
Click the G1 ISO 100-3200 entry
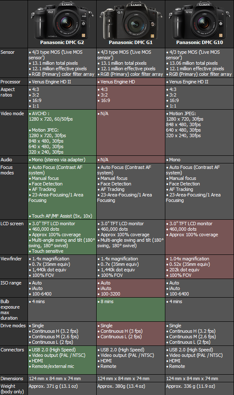click(109, 294)
